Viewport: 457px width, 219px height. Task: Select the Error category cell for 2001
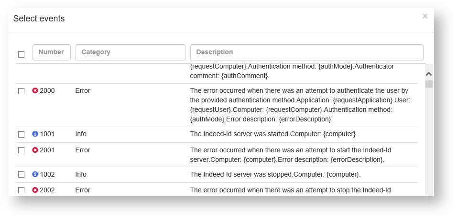pyautogui.click(x=83, y=150)
